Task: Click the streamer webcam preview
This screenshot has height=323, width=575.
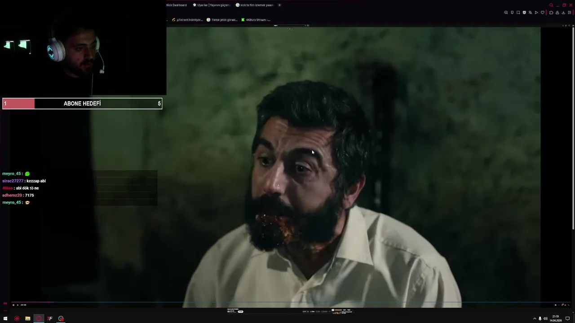Action: (83, 48)
